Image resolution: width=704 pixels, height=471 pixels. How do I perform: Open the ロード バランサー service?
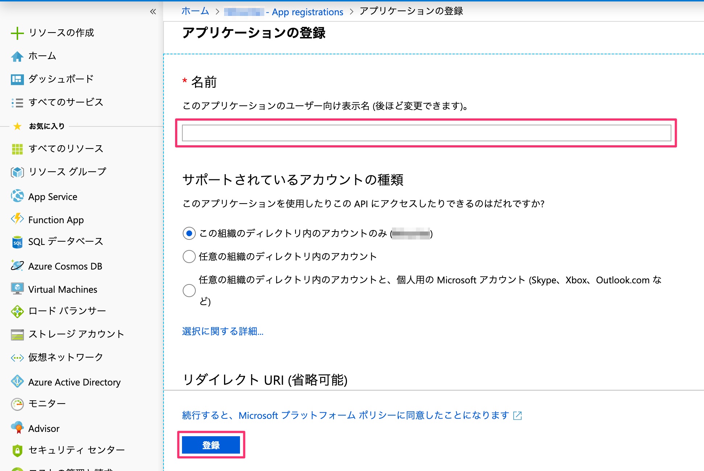coord(67,311)
